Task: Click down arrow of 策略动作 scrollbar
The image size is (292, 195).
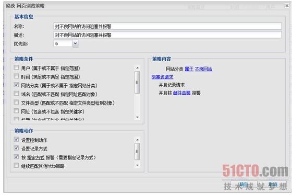Action: pos(138,165)
